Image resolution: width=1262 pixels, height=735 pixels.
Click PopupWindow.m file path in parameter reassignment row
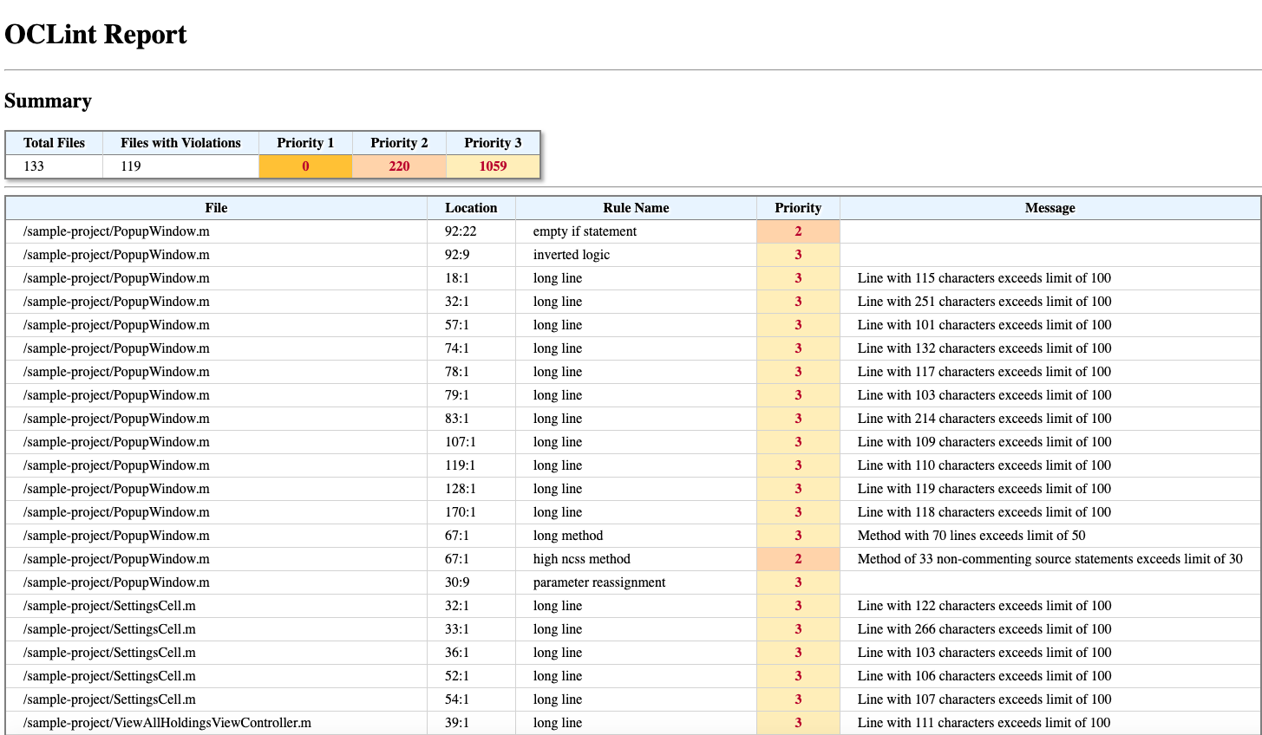pos(116,582)
